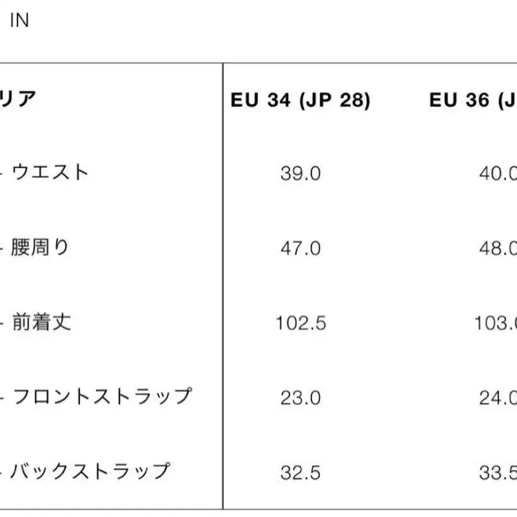Click the 102.5 front length value
Image resolution: width=517 pixels, height=517 pixels.
point(300,323)
